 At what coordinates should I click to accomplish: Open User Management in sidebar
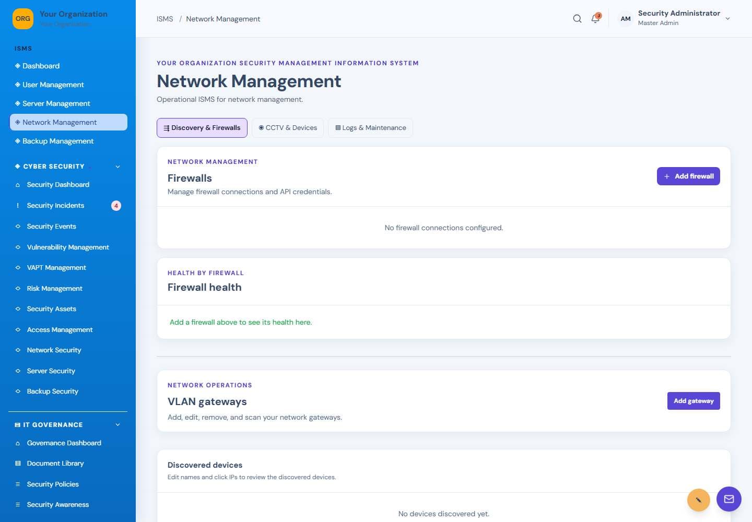[68, 85]
